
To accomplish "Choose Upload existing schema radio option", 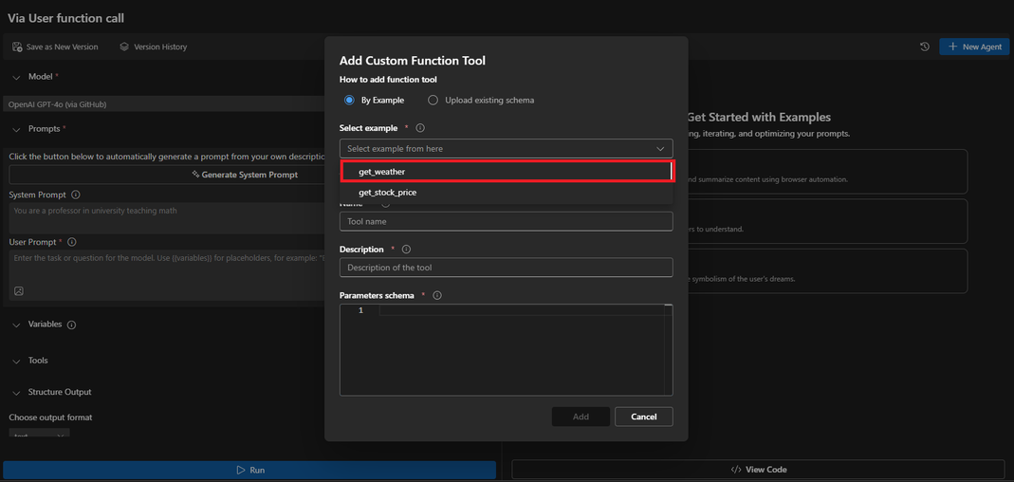I will click(433, 101).
